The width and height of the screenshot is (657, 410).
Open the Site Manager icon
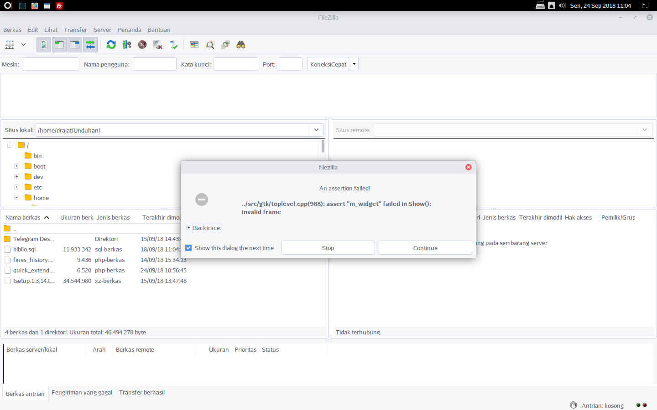[x=10, y=45]
